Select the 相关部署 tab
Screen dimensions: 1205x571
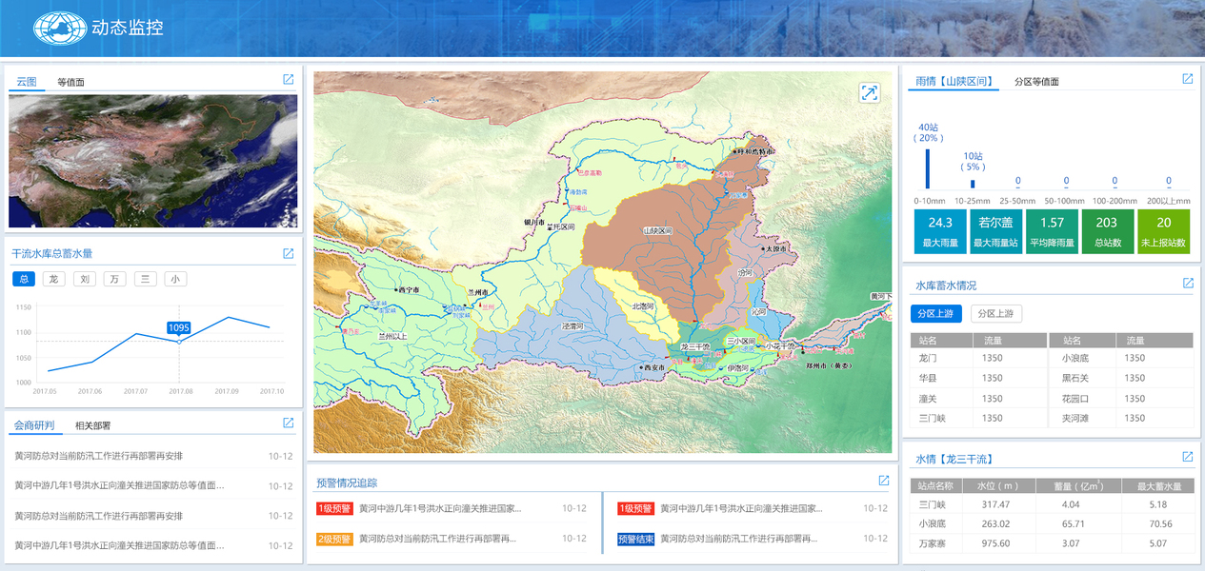[x=93, y=425]
